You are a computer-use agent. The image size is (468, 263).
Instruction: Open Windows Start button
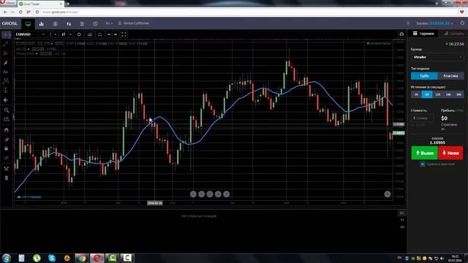(7, 258)
